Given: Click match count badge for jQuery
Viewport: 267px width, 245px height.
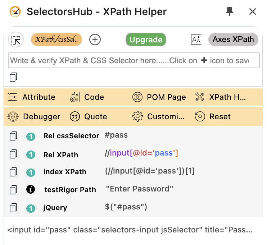Looking at the screenshot, I should 31,208.
